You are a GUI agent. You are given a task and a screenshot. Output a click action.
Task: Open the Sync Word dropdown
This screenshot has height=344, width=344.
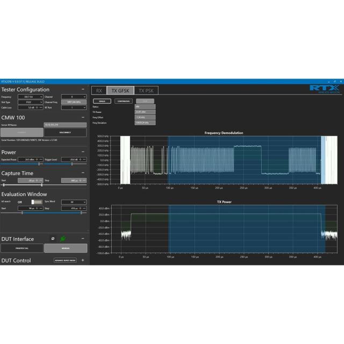(x=74, y=202)
